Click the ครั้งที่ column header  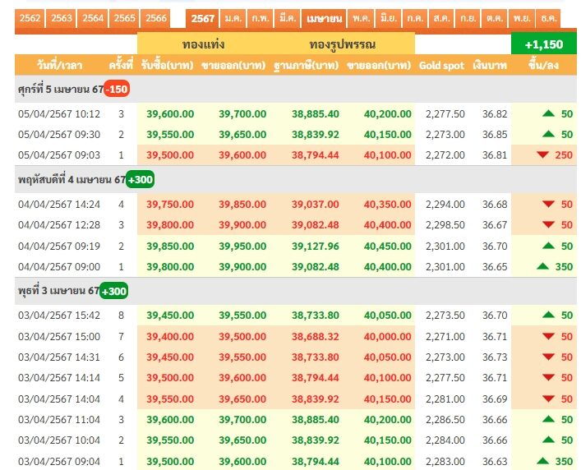[x=121, y=65]
